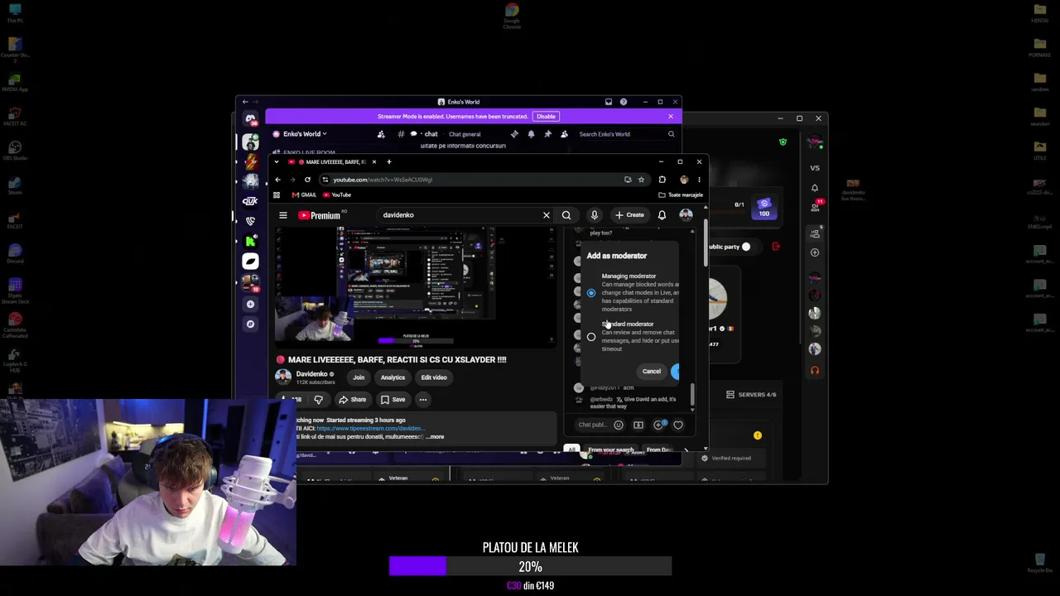
Task: Open Recycle Bin desktop icon
Action: (x=1039, y=564)
